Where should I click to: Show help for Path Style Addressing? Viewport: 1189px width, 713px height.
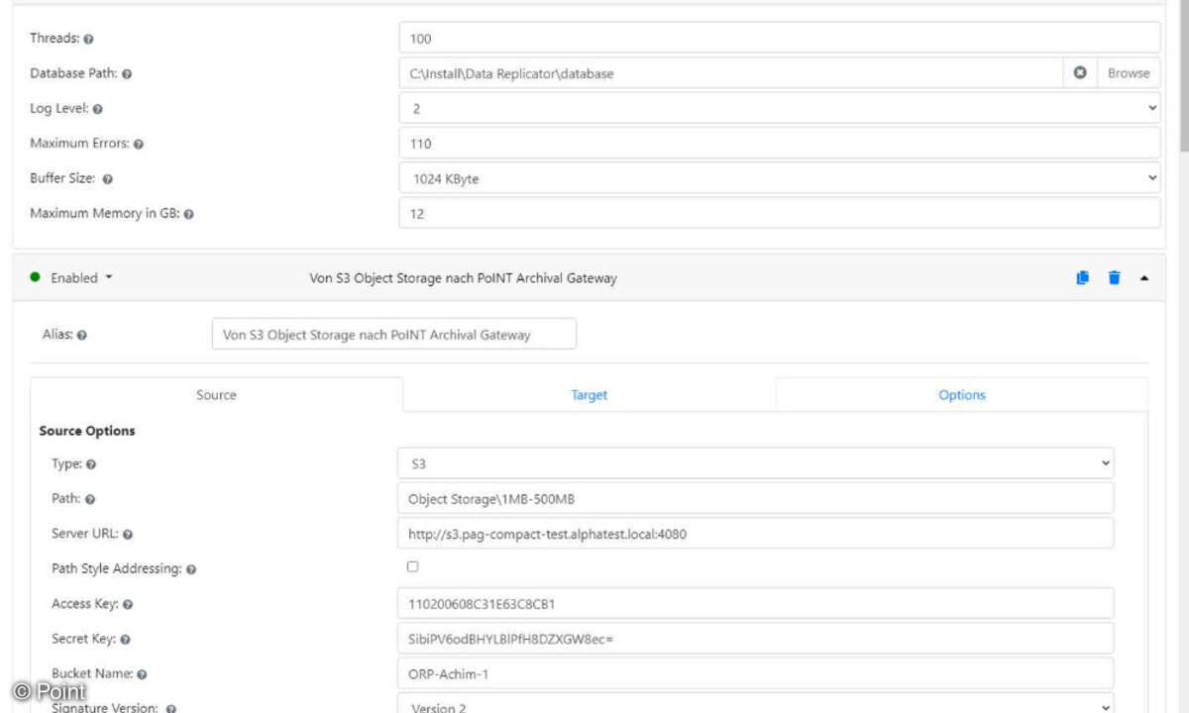click(191, 569)
